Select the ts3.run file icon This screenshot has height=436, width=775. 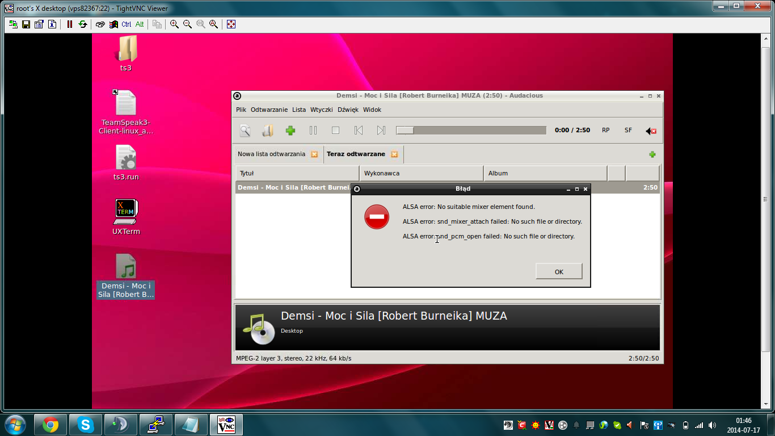pyautogui.click(x=126, y=162)
